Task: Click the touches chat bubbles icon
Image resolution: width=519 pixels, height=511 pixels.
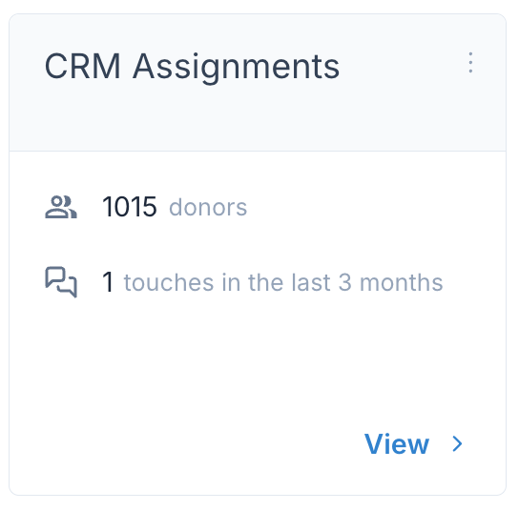Action: (61, 282)
